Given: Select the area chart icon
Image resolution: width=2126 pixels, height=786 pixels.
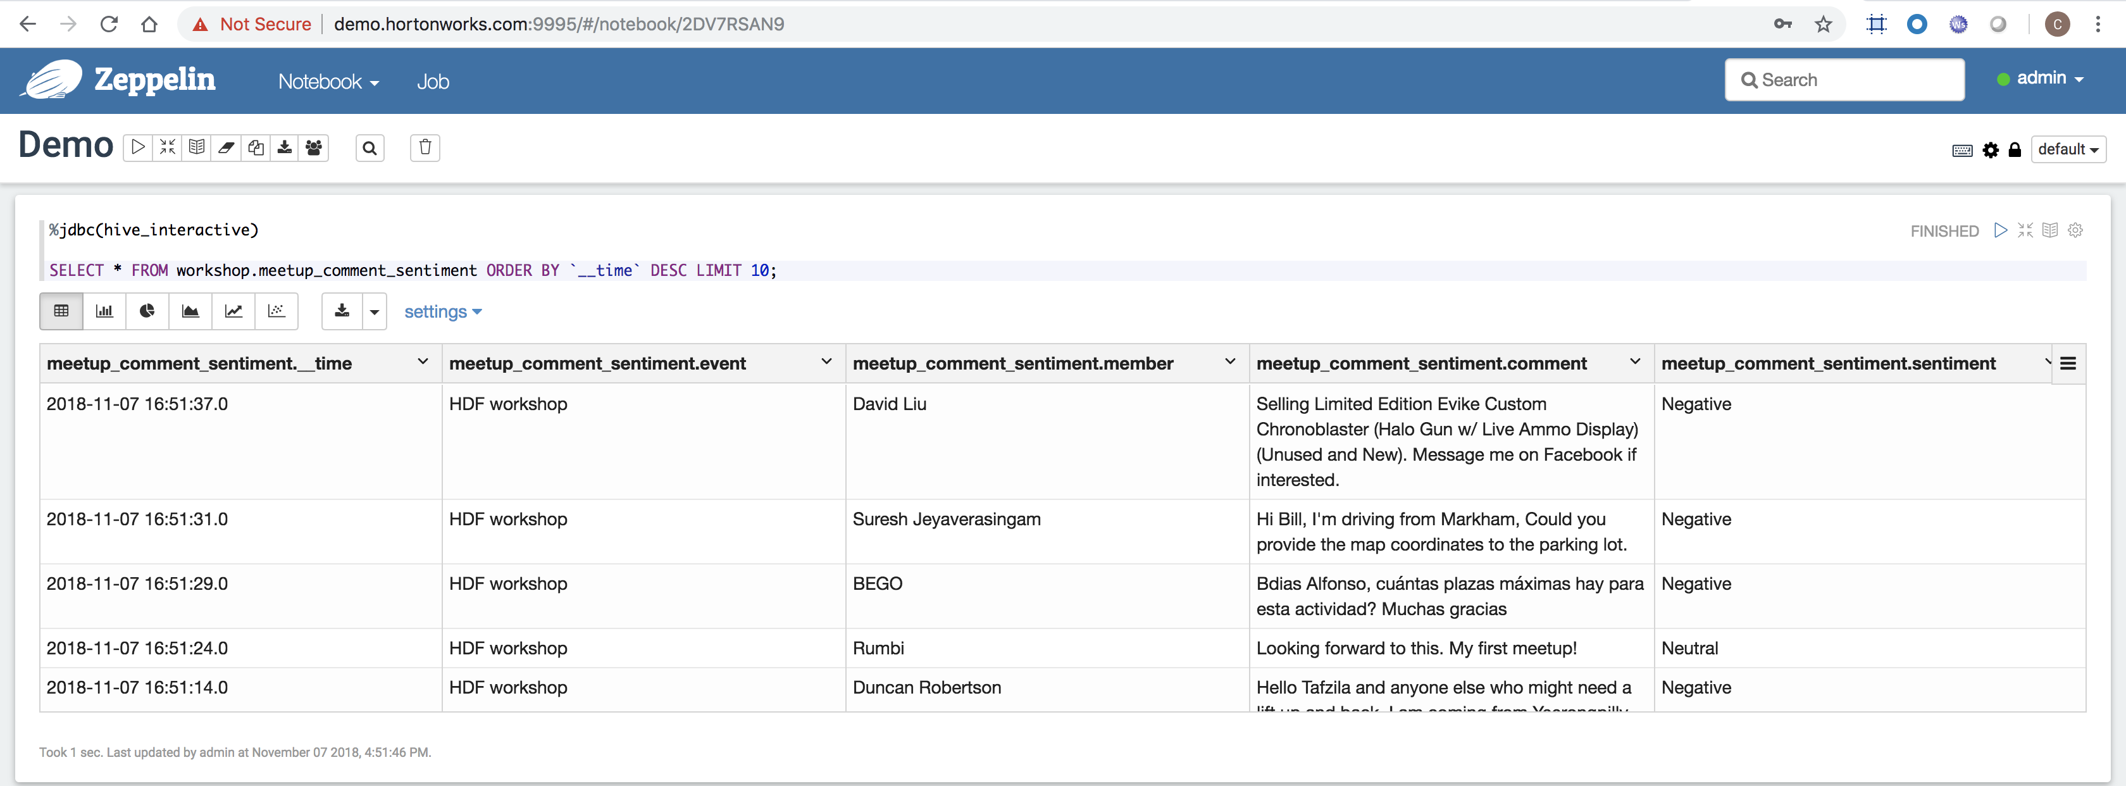Looking at the screenshot, I should point(189,312).
